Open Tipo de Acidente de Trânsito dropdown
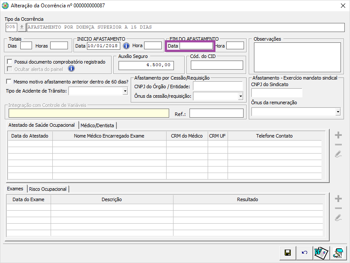The image size is (350, 263). (125, 91)
